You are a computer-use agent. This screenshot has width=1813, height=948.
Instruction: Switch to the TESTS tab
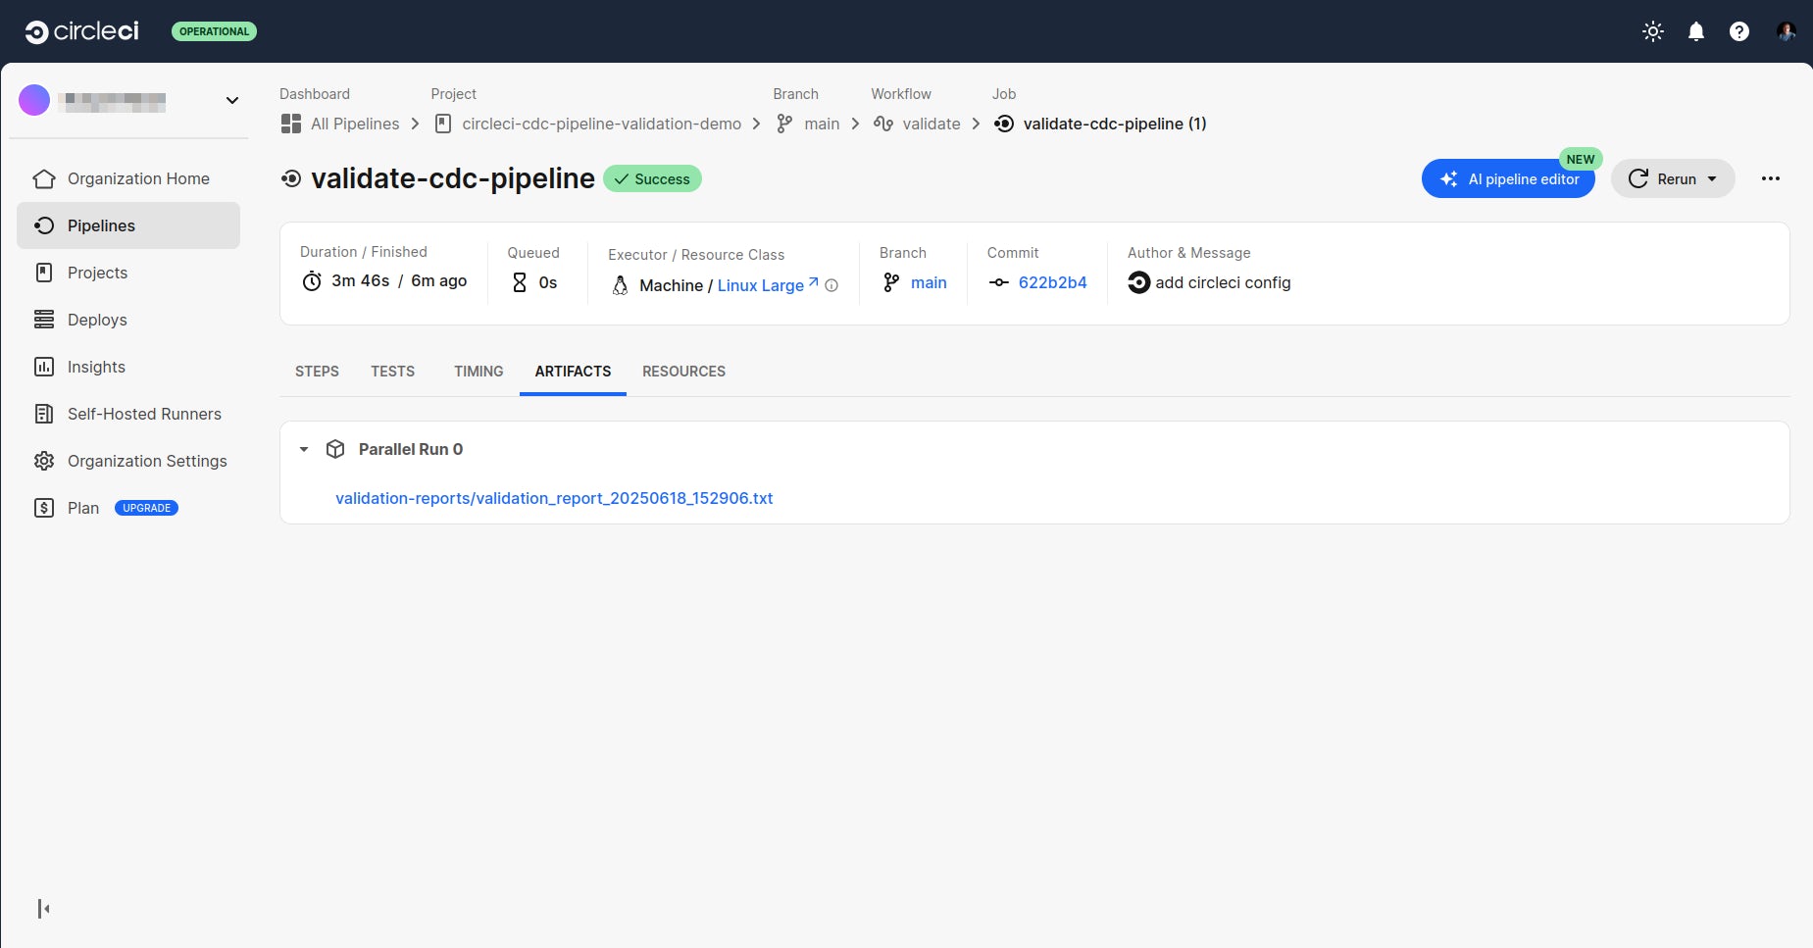pos(392,372)
